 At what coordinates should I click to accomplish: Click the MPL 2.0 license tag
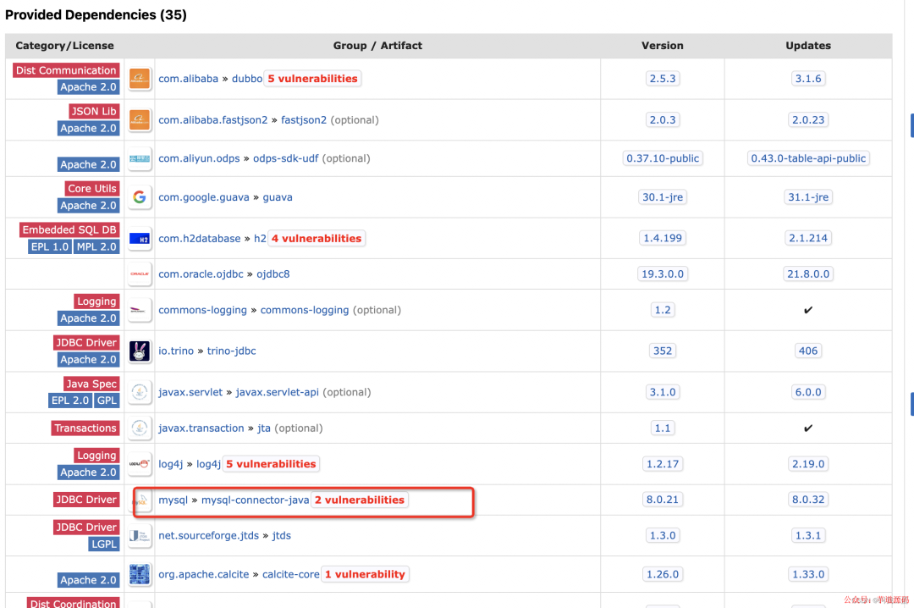pos(96,246)
